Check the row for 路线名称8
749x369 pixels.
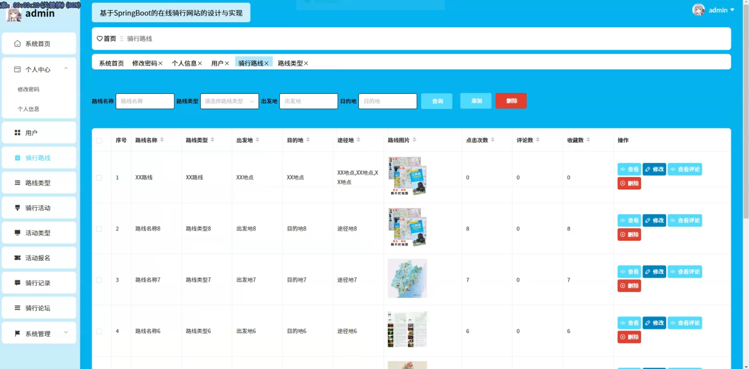pos(99,229)
